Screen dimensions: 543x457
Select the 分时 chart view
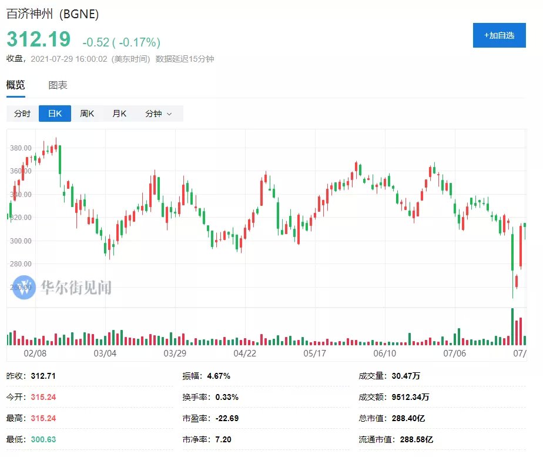22,114
